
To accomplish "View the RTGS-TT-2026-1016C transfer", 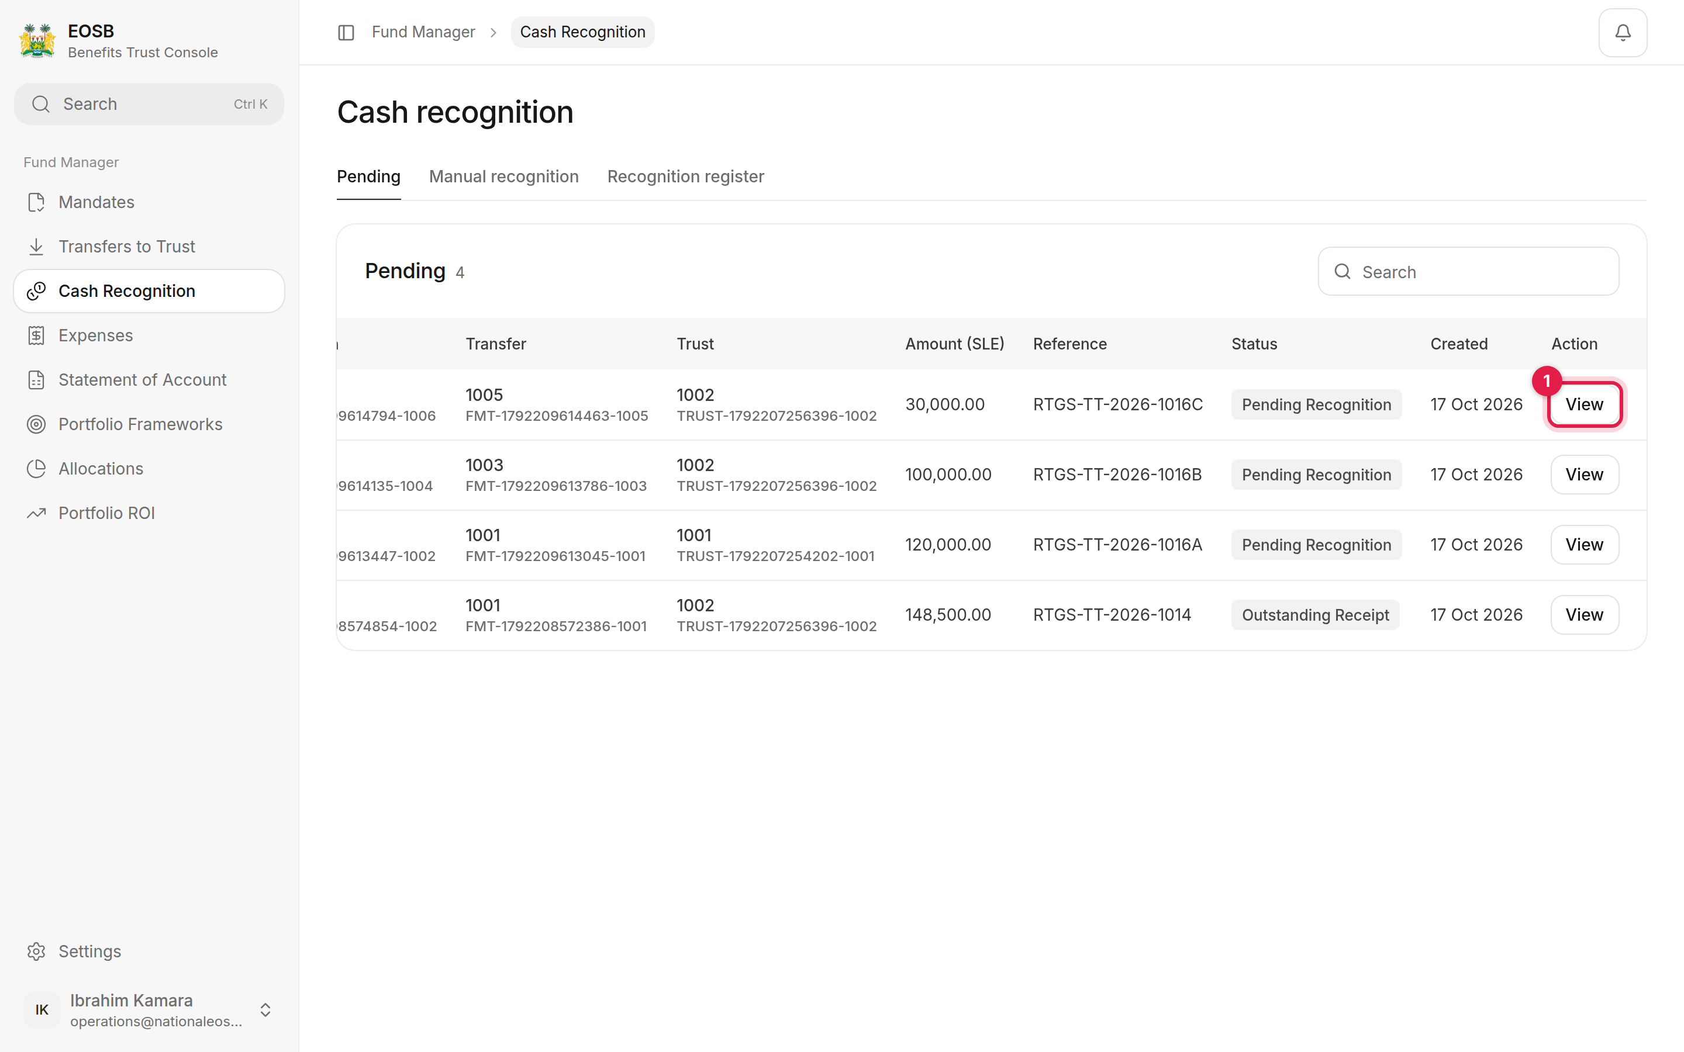I will [1585, 404].
